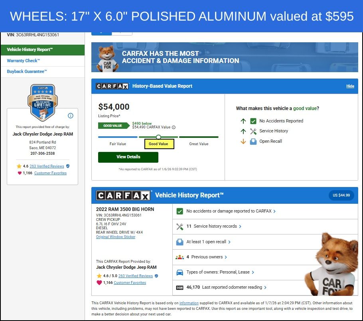Expand the At least 1 open recall row
Image resolution: width=363 pixels, height=321 pixels.
pos(208,242)
